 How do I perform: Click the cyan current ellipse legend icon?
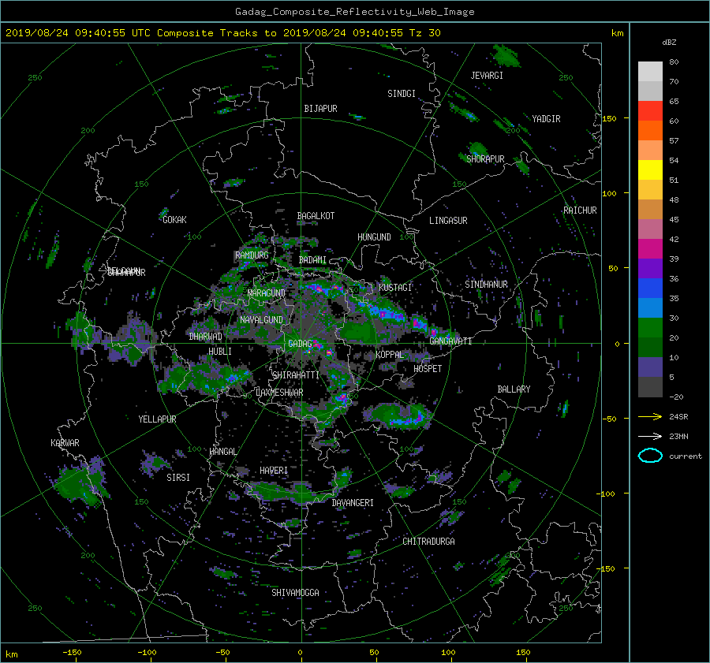click(650, 456)
